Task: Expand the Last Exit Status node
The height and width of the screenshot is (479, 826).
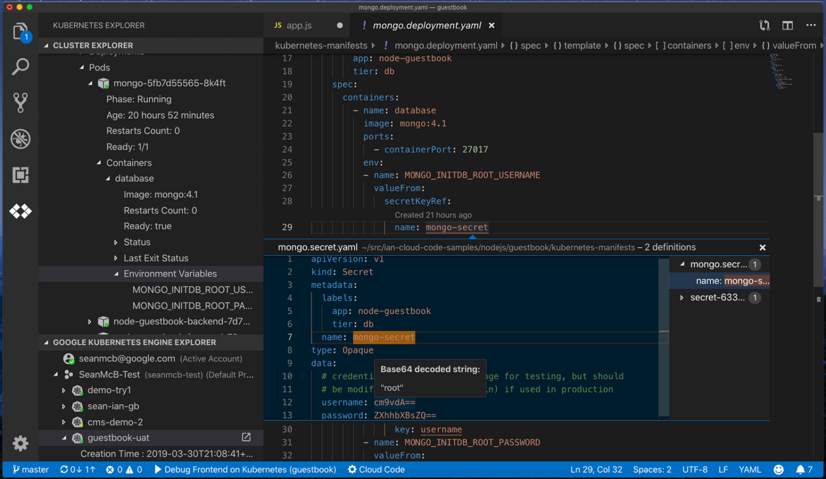Action: click(116, 258)
